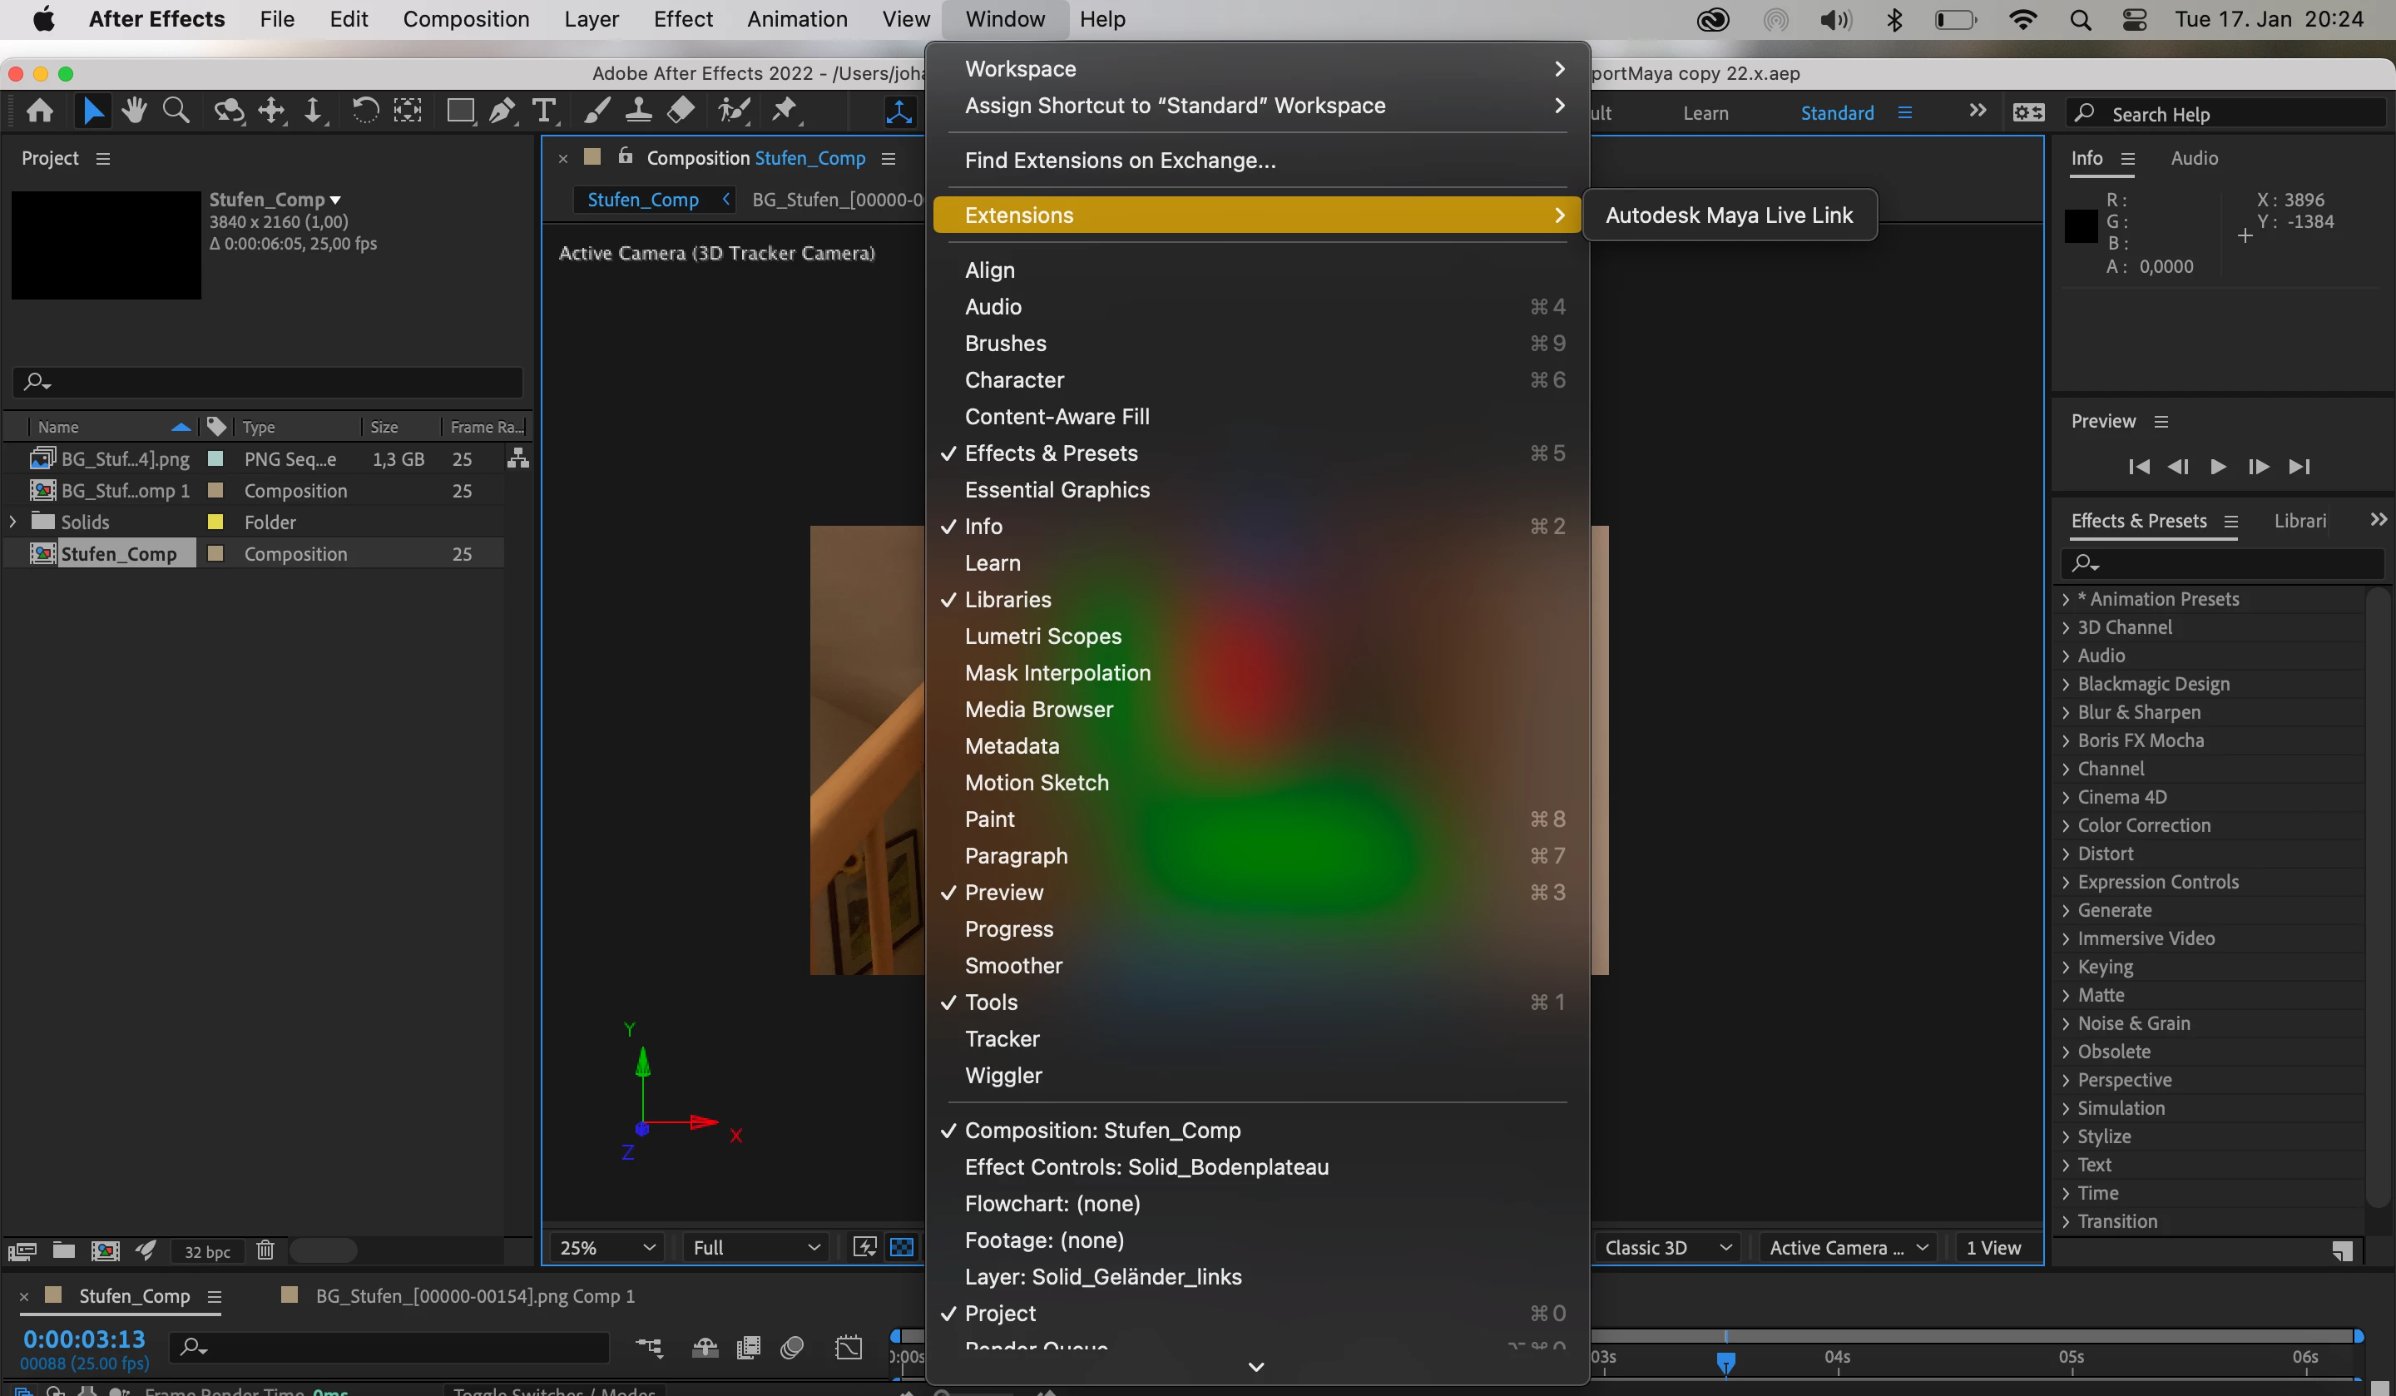Toggle Effects & Presets panel checkmark
Screen dimensions: 2396x1396
tap(1051, 453)
